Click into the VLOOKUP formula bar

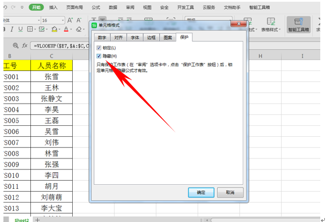click(x=60, y=45)
